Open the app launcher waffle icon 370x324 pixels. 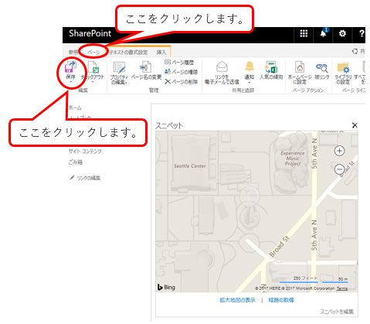pos(304,33)
